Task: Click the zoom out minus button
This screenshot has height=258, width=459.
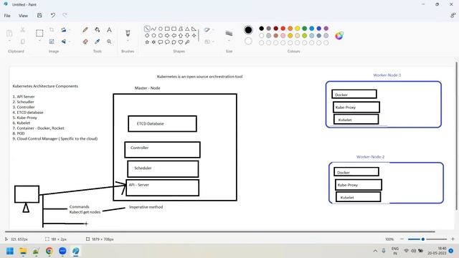Action: 402,239
